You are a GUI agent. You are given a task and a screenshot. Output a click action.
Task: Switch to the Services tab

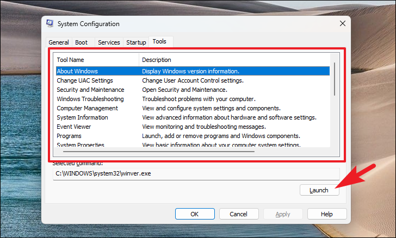pos(109,42)
